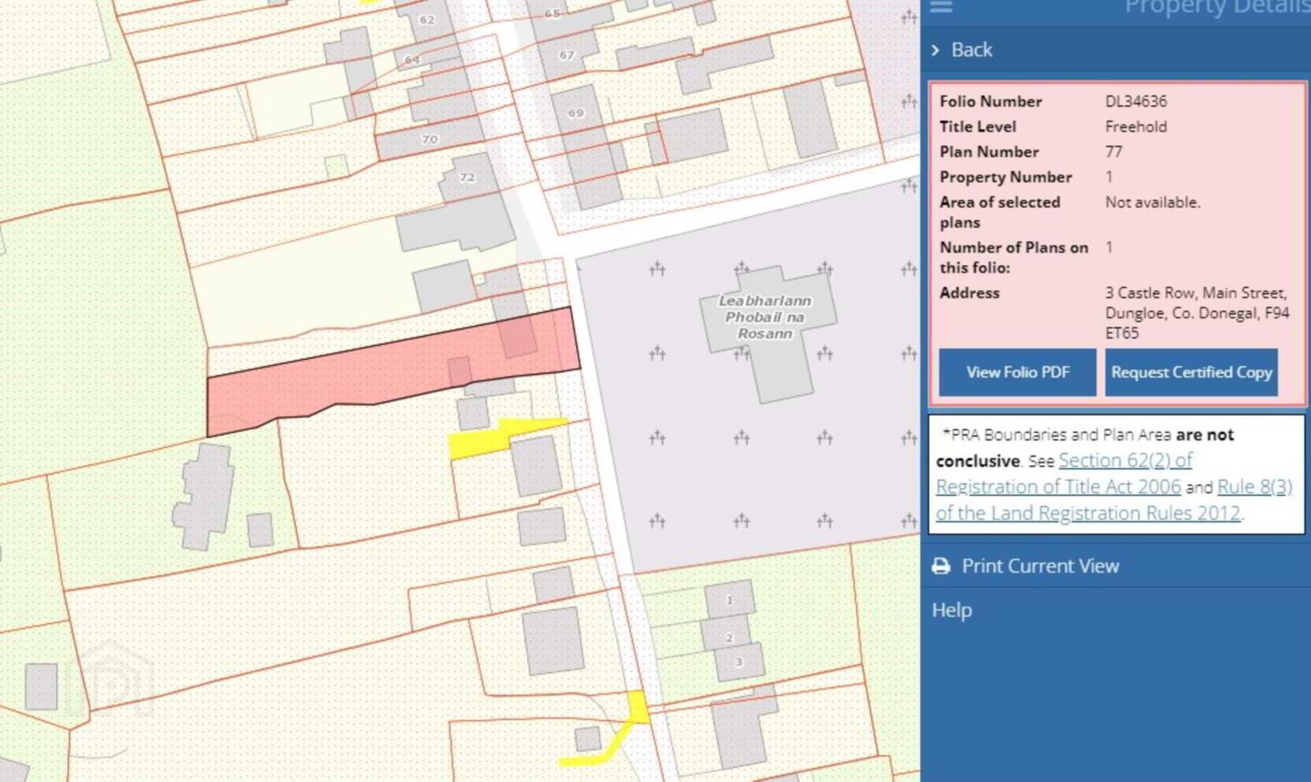
Task: Select Print Current View text
Action: pyautogui.click(x=1040, y=566)
